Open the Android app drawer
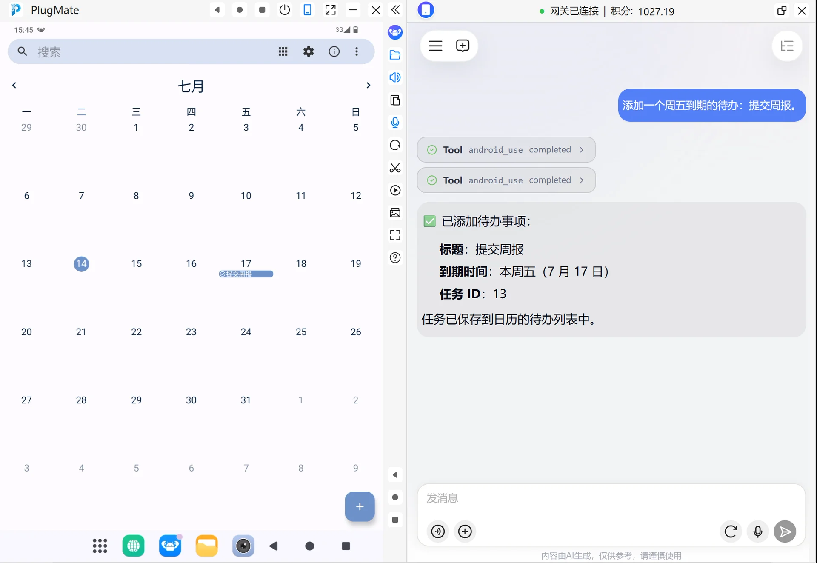 coord(100,546)
